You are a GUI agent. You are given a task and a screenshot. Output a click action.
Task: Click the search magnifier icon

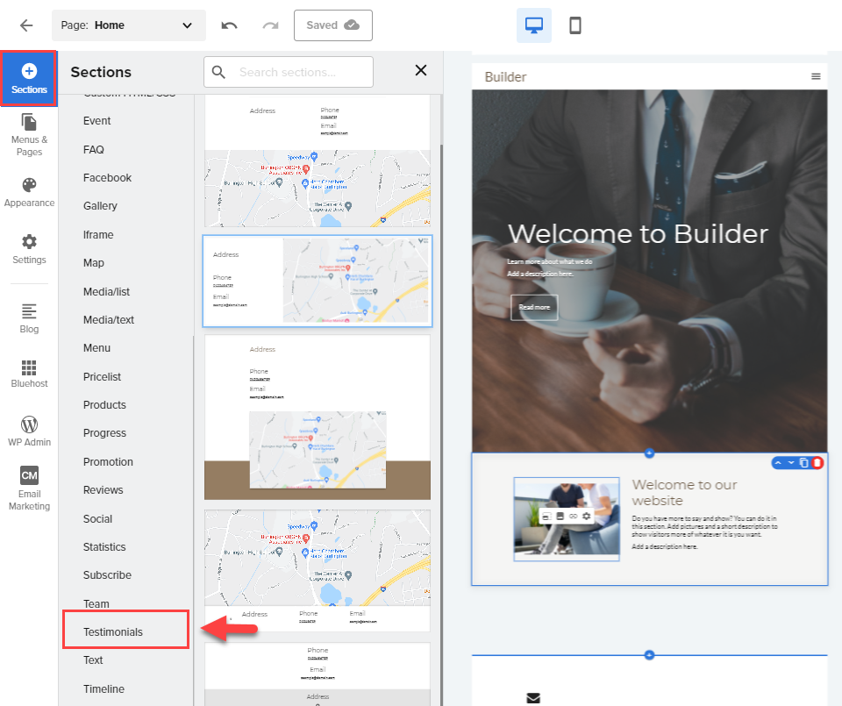(x=218, y=72)
